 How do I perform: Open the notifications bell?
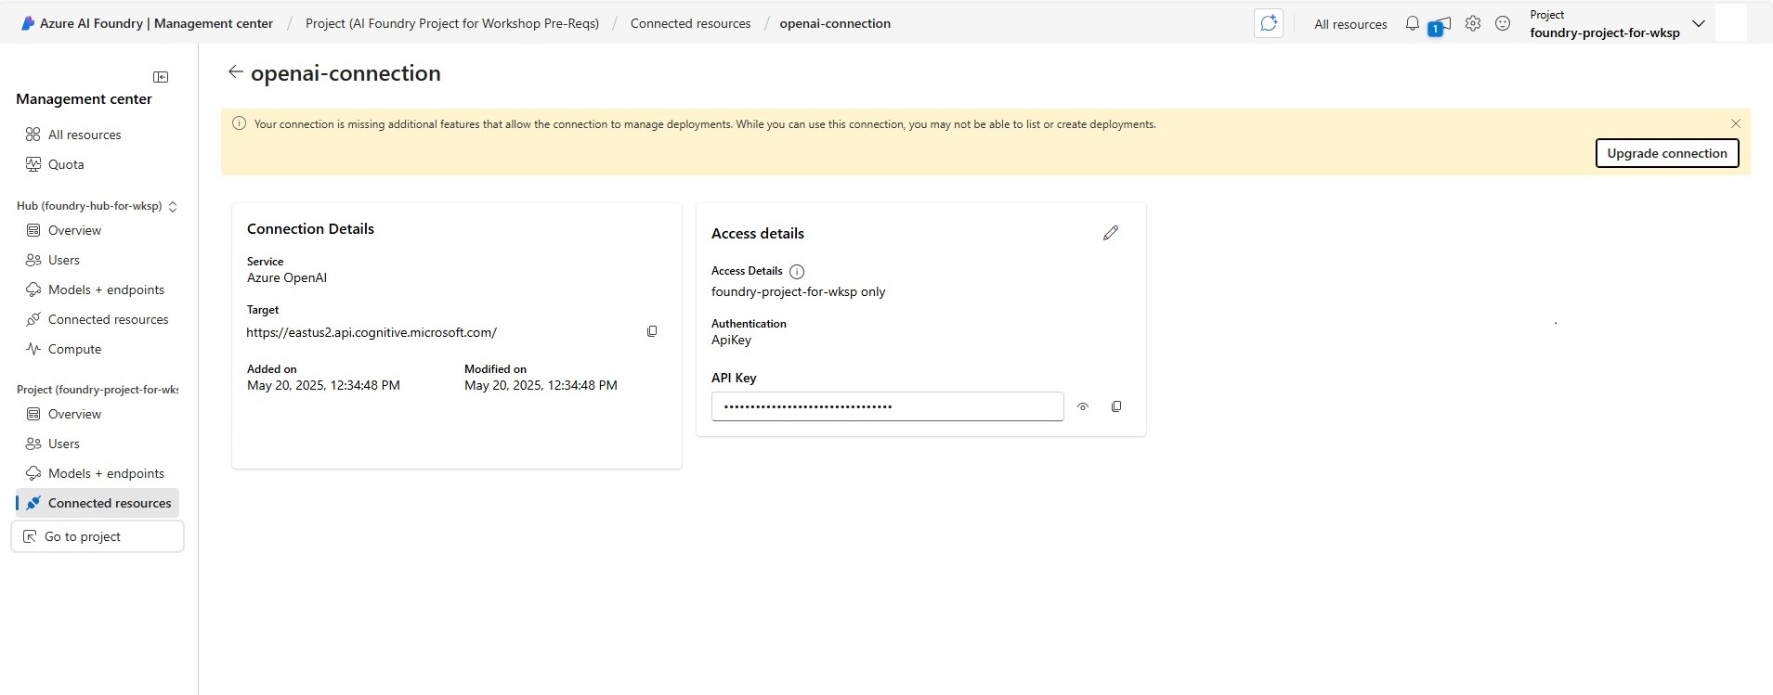1412,24
